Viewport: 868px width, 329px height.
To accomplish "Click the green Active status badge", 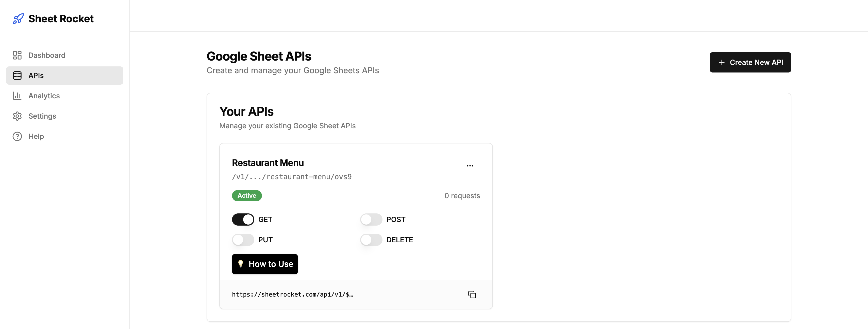I will tap(247, 195).
